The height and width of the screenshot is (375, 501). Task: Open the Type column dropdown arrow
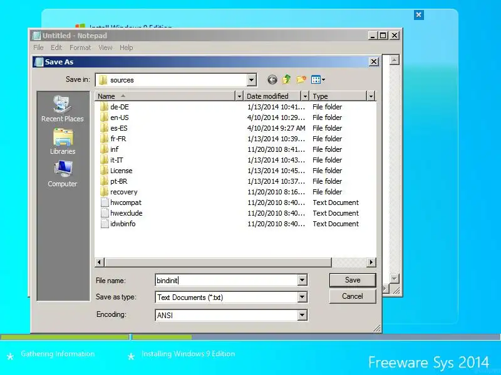(x=371, y=96)
